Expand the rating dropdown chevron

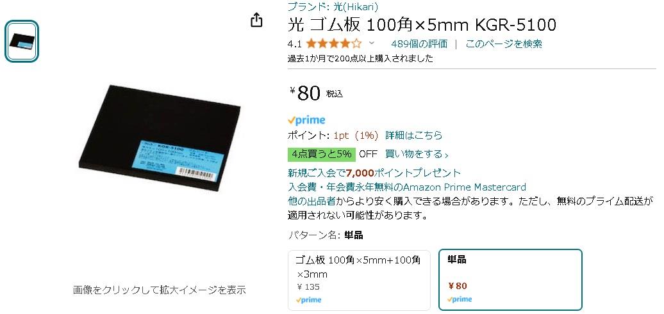372,43
